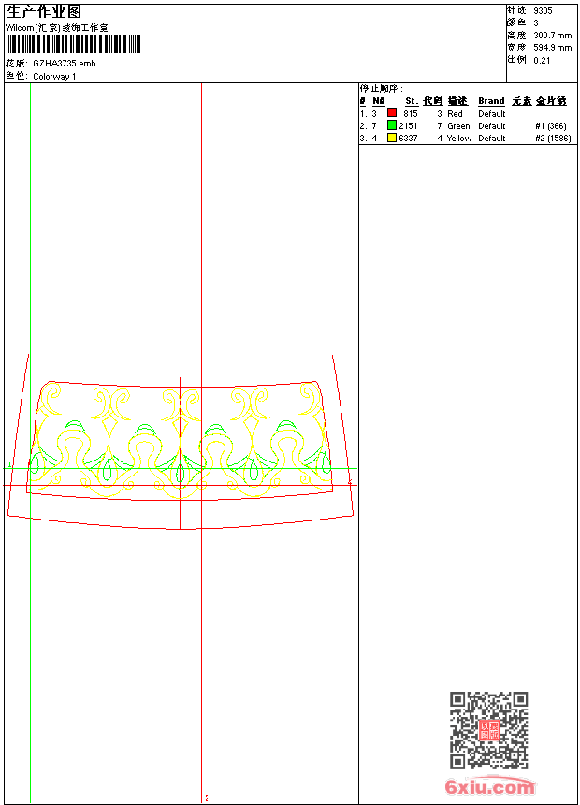Click the QR code image
Image resolution: width=580 pixels, height=805 pixels.
488,730
